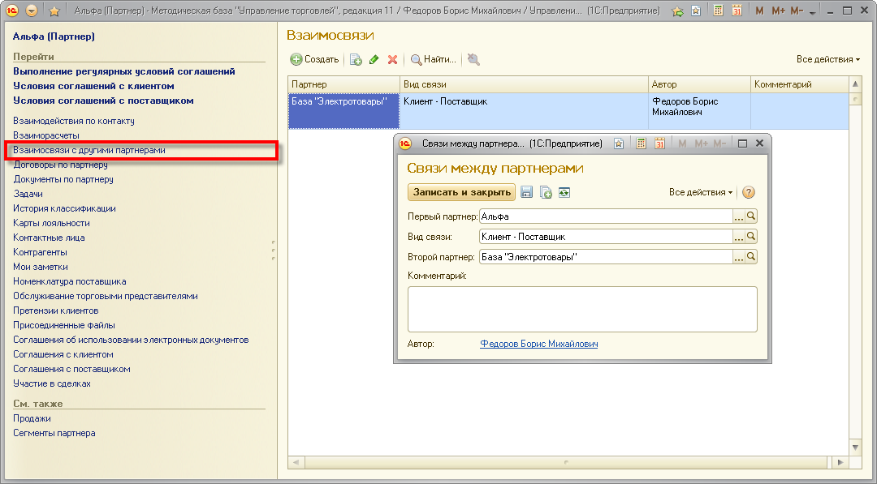Open selection for Вид связи via ... button

[739, 237]
